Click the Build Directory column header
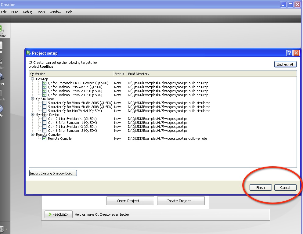 [x=211, y=74]
